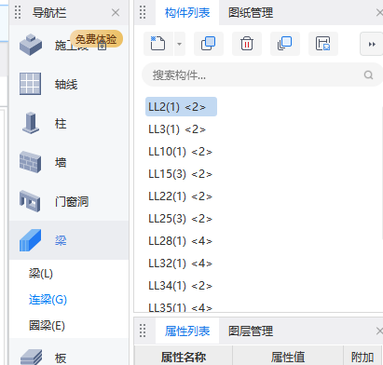Focus the 搜索构件 search field
This screenshot has height=365, width=383.
tap(262, 74)
